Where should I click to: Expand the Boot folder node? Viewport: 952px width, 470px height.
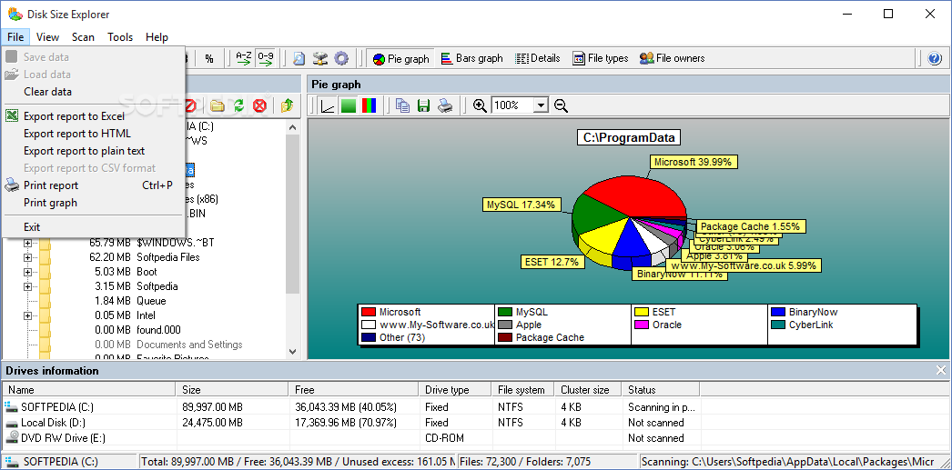(27, 272)
